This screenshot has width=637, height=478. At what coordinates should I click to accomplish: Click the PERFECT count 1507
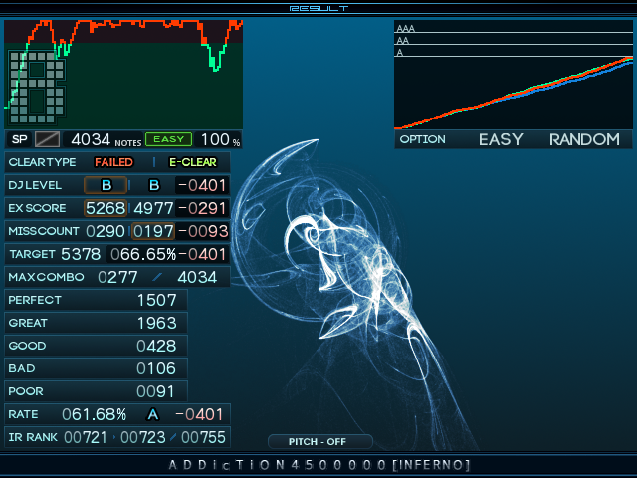pyautogui.click(x=157, y=300)
